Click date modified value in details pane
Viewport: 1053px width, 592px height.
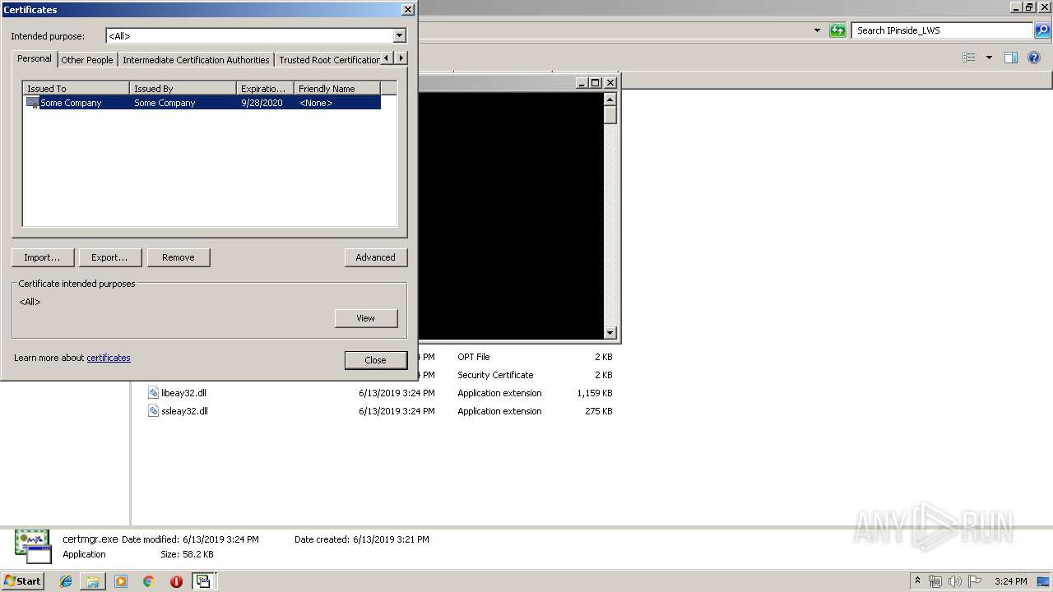click(220, 539)
